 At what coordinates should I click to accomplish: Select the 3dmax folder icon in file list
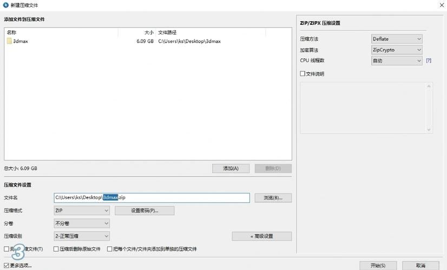(x=9, y=41)
